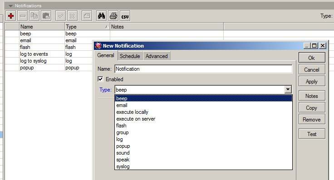
Task: Click the checkmark enable icon in toolbar
Action: [x=61, y=16]
